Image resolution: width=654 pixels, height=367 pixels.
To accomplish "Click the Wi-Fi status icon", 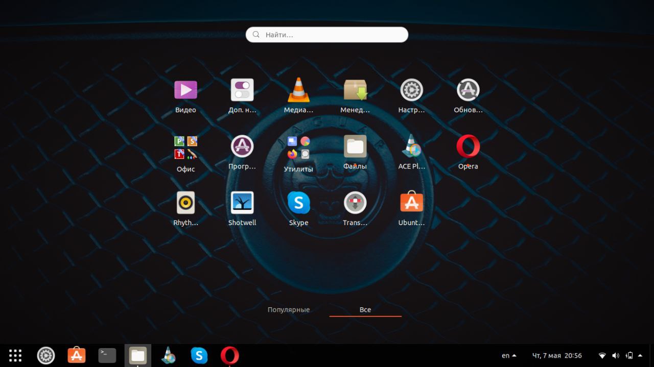I will click(x=602, y=356).
